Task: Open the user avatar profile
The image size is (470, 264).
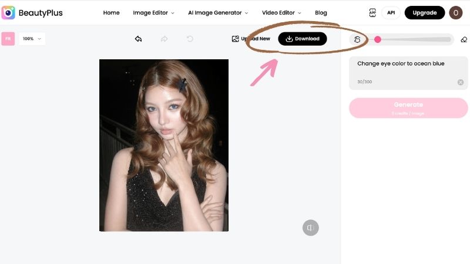Action: 456,12
